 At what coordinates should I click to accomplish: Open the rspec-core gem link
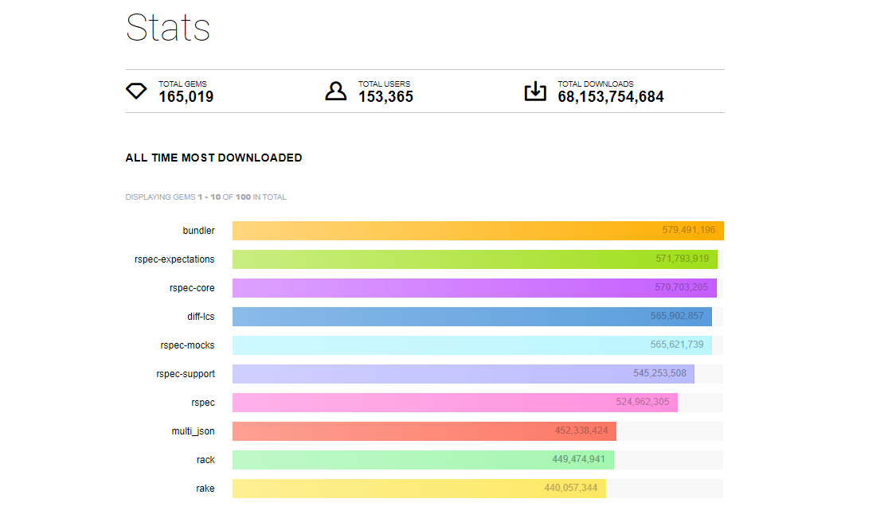(192, 288)
